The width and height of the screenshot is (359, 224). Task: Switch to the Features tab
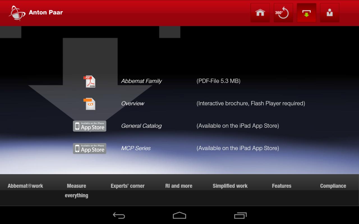(282, 186)
